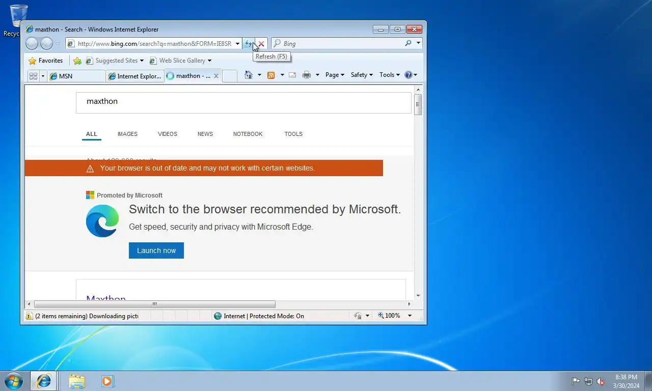This screenshot has height=391, width=652.
Task: Click the vertical scrollbar up arrow
Action: pyautogui.click(x=418, y=89)
